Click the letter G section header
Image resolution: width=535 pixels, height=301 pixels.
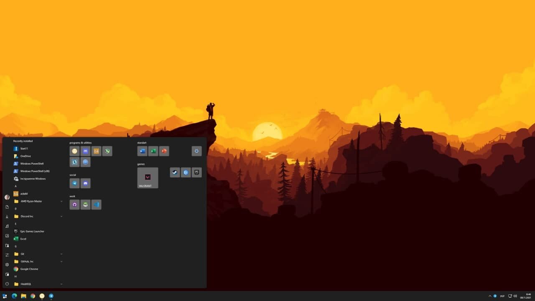16,246
